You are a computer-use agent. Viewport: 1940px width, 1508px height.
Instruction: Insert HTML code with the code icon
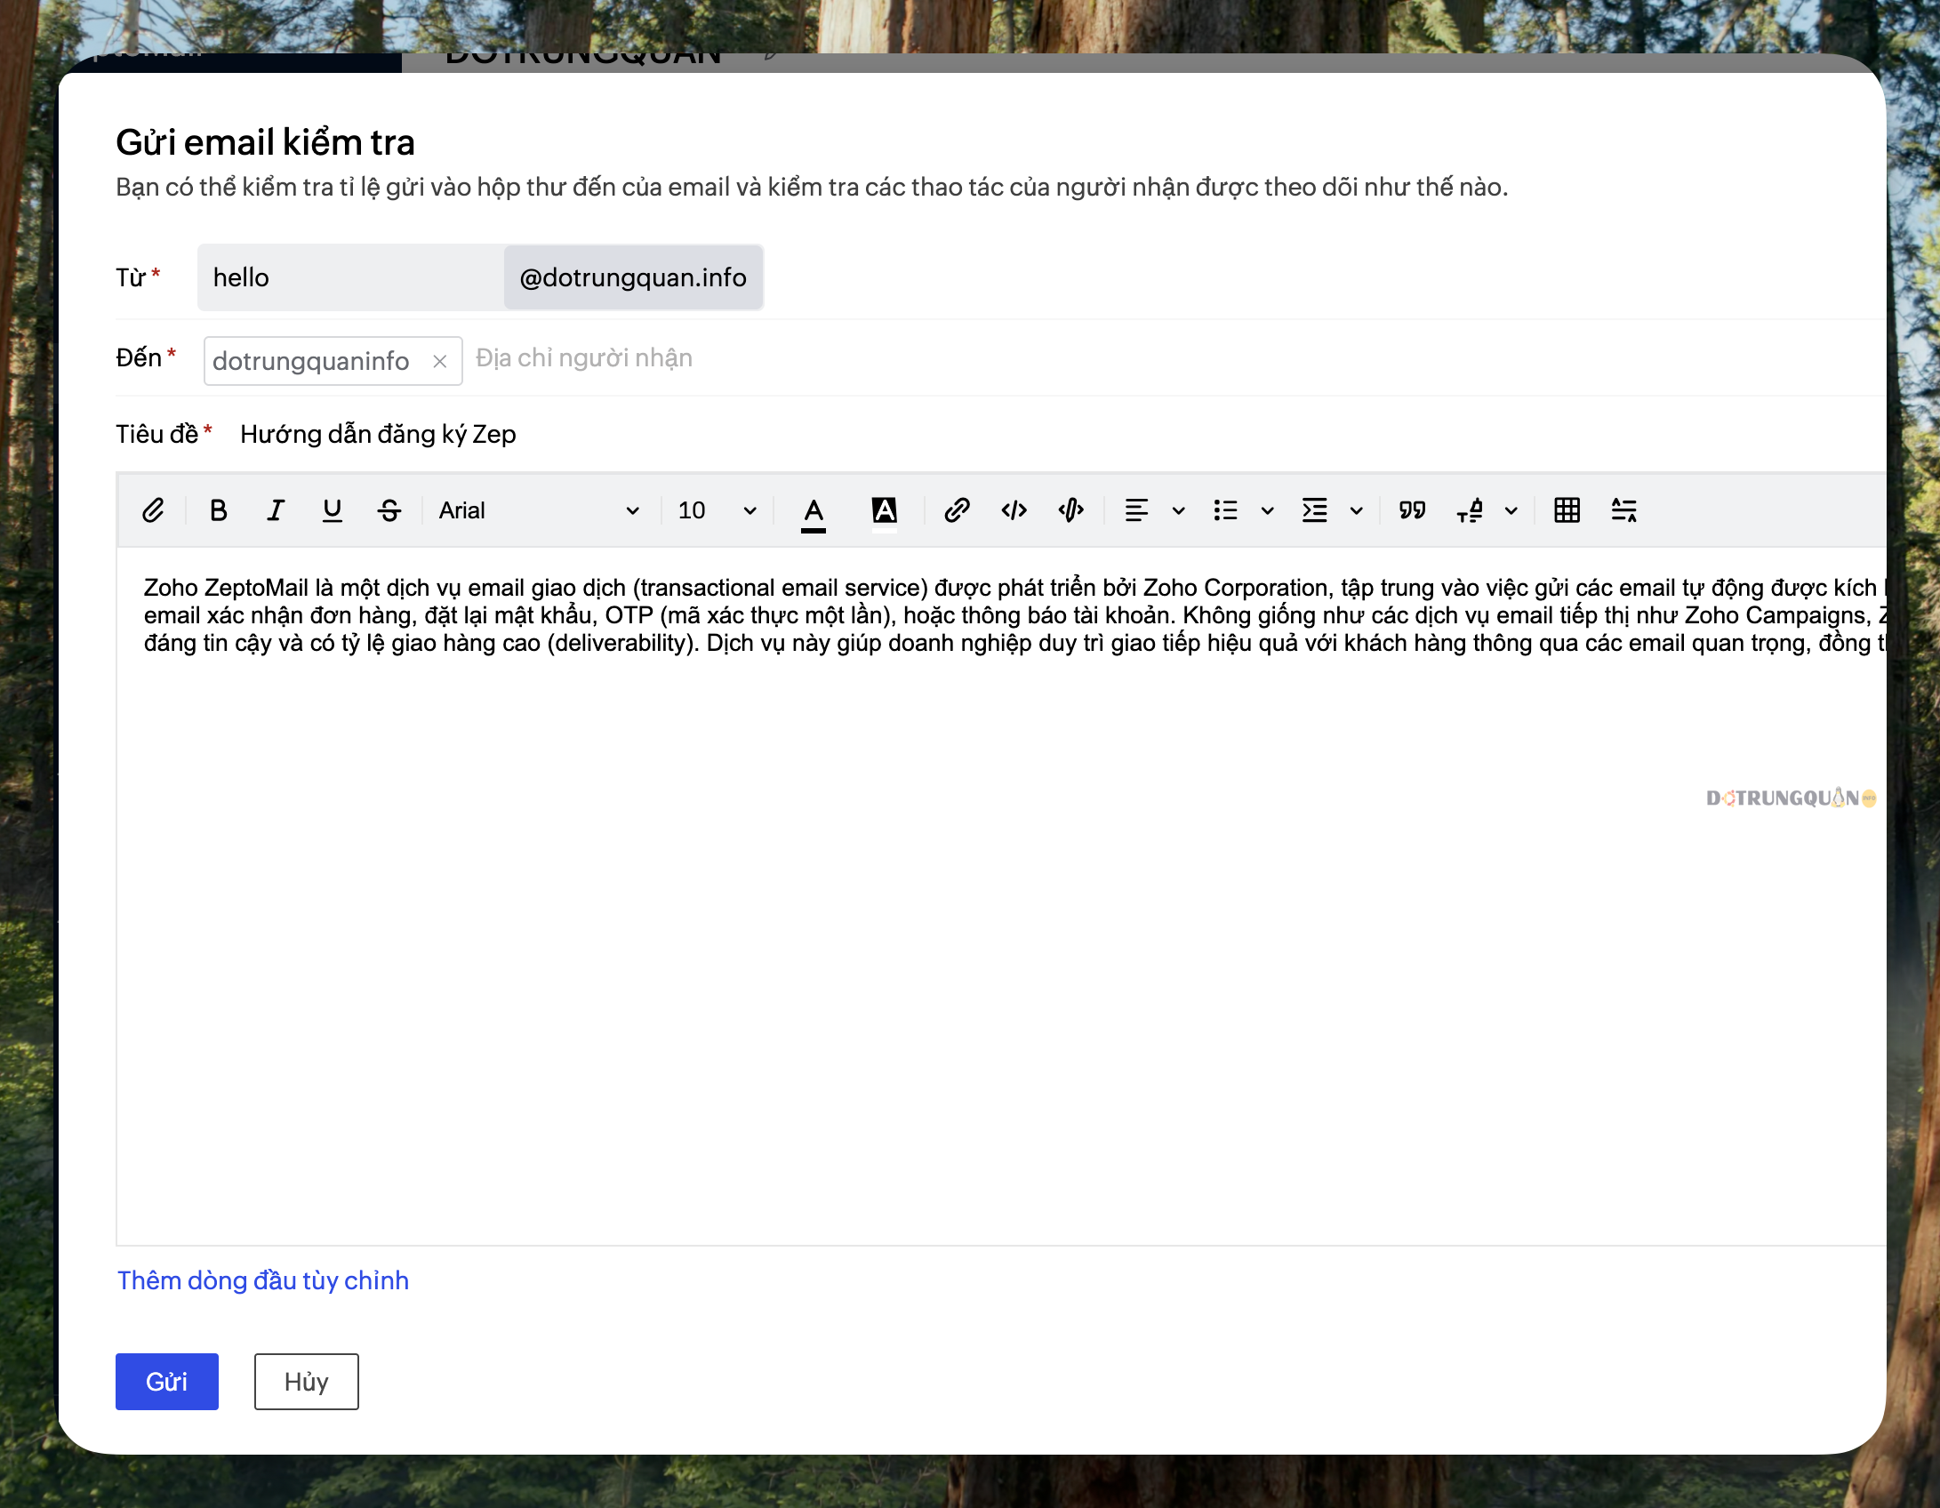(1014, 510)
